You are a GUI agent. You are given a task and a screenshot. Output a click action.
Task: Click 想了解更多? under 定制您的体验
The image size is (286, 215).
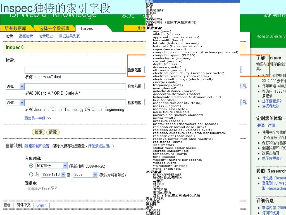click(x=272, y=158)
